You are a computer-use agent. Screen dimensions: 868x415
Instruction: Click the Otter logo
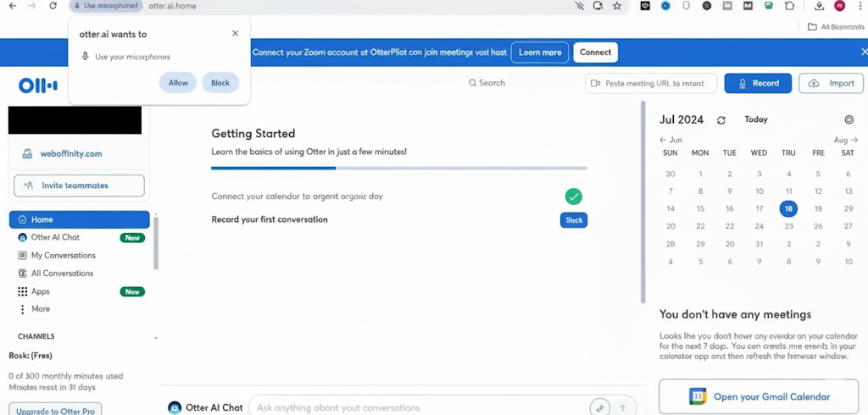(38, 86)
